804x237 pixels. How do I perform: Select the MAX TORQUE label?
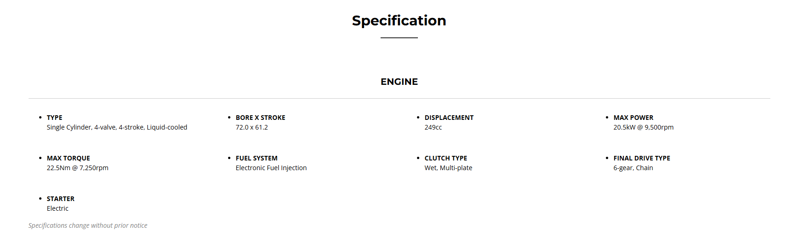tap(68, 158)
